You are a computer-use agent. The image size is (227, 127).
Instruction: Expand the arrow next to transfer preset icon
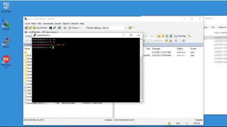[133, 28]
